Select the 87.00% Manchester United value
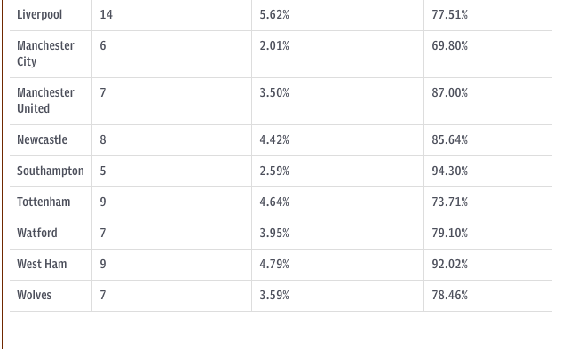This screenshot has height=349, width=562. point(449,93)
